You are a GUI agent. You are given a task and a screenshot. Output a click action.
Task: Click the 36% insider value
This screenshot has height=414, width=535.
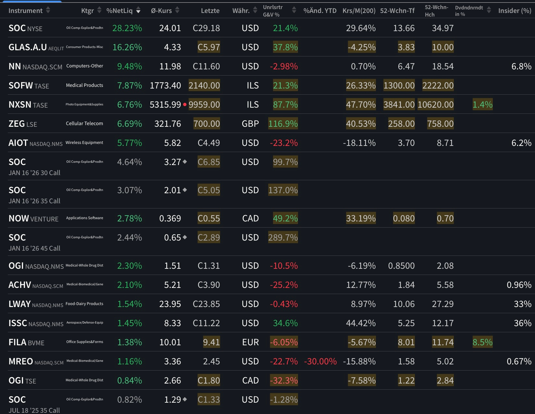tap(523, 323)
